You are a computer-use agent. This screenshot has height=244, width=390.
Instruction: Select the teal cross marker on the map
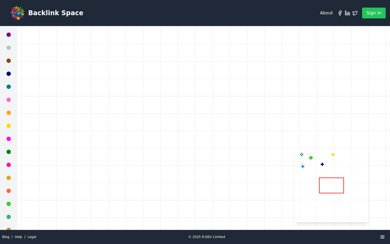(x=302, y=155)
